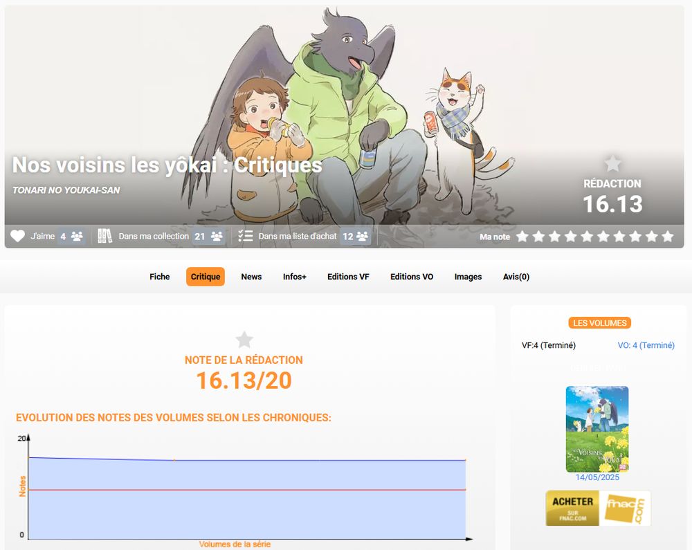Select the Critique tab
Screen dimensions: 692x550
pos(206,277)
